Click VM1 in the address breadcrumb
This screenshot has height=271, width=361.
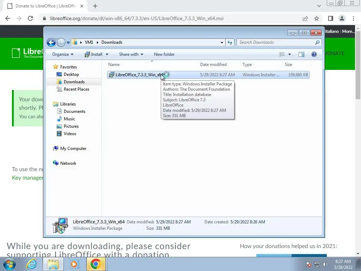click(89, 42)
